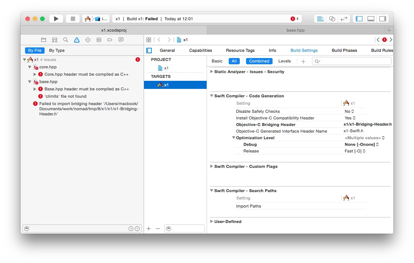Expand the Base.hpp must be compiled error
Image resolution: width=414 pixels, height=263 pixels.
pos(35,89)
